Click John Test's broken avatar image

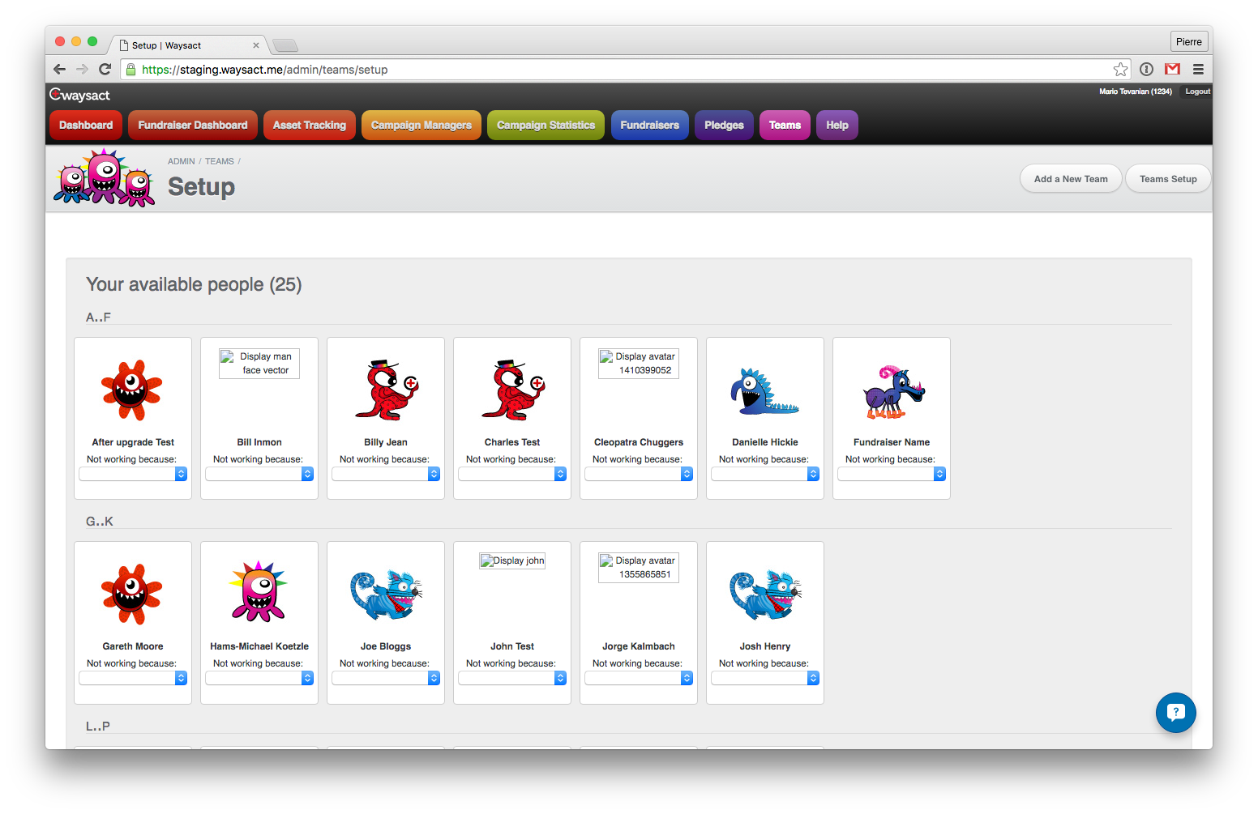pyautogui.click(x=512, y=560)
